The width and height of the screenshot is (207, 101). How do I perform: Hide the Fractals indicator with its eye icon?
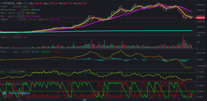coord(14,7)
